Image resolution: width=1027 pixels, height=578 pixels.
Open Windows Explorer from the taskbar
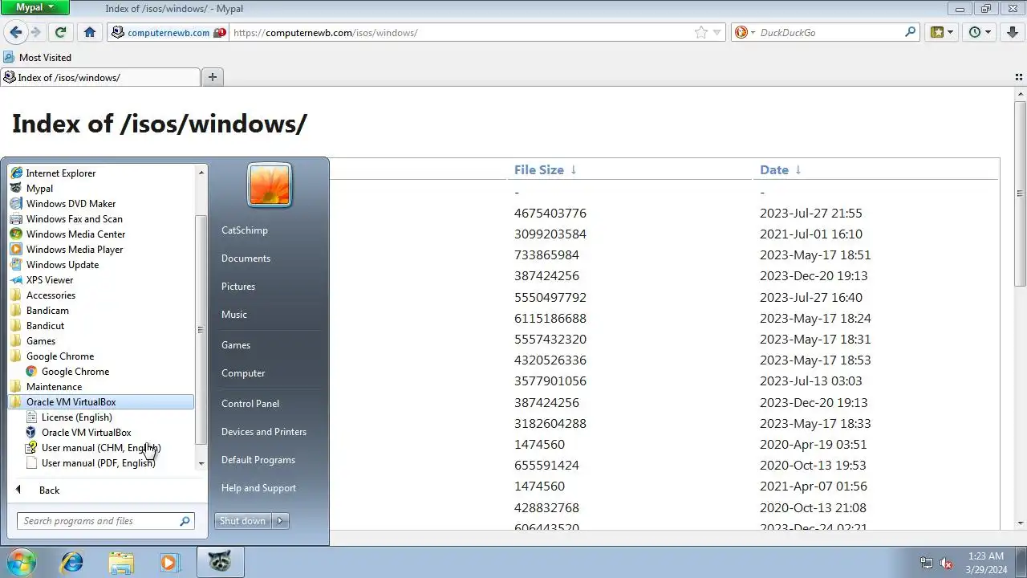tap(121, 562)
